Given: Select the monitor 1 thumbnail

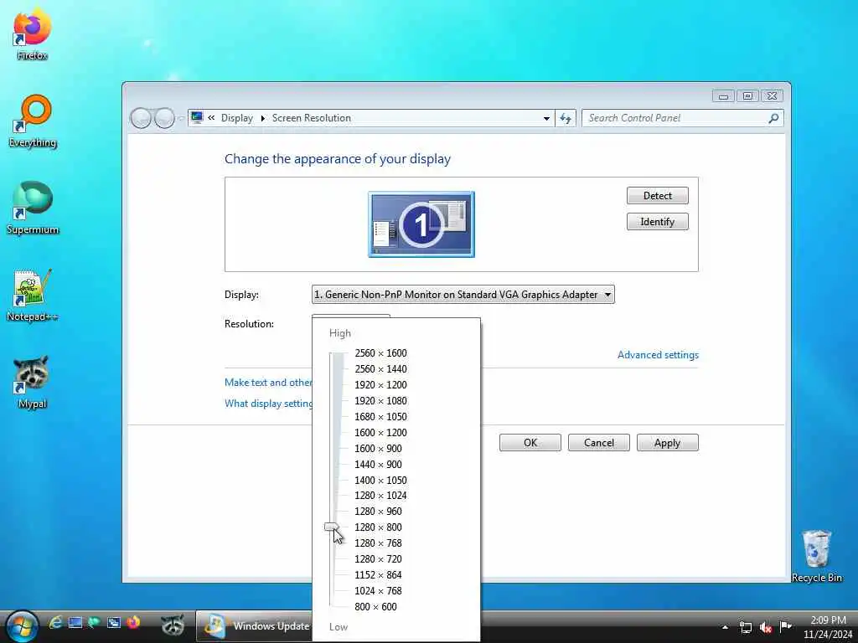Looking at the screenshot, I should [x=421, y=224].
